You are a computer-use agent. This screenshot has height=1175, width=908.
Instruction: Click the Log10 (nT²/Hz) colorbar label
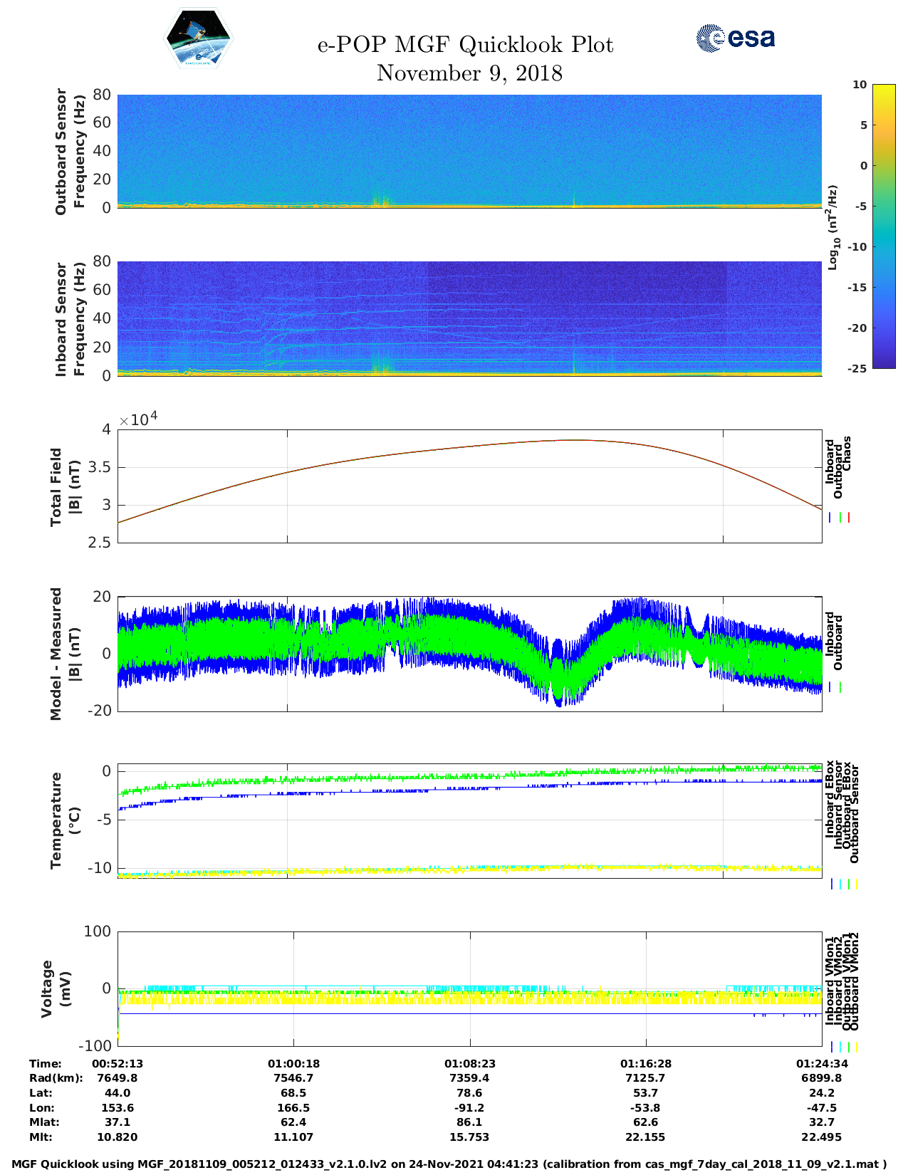pyautogui.click(x=833, y=227)
